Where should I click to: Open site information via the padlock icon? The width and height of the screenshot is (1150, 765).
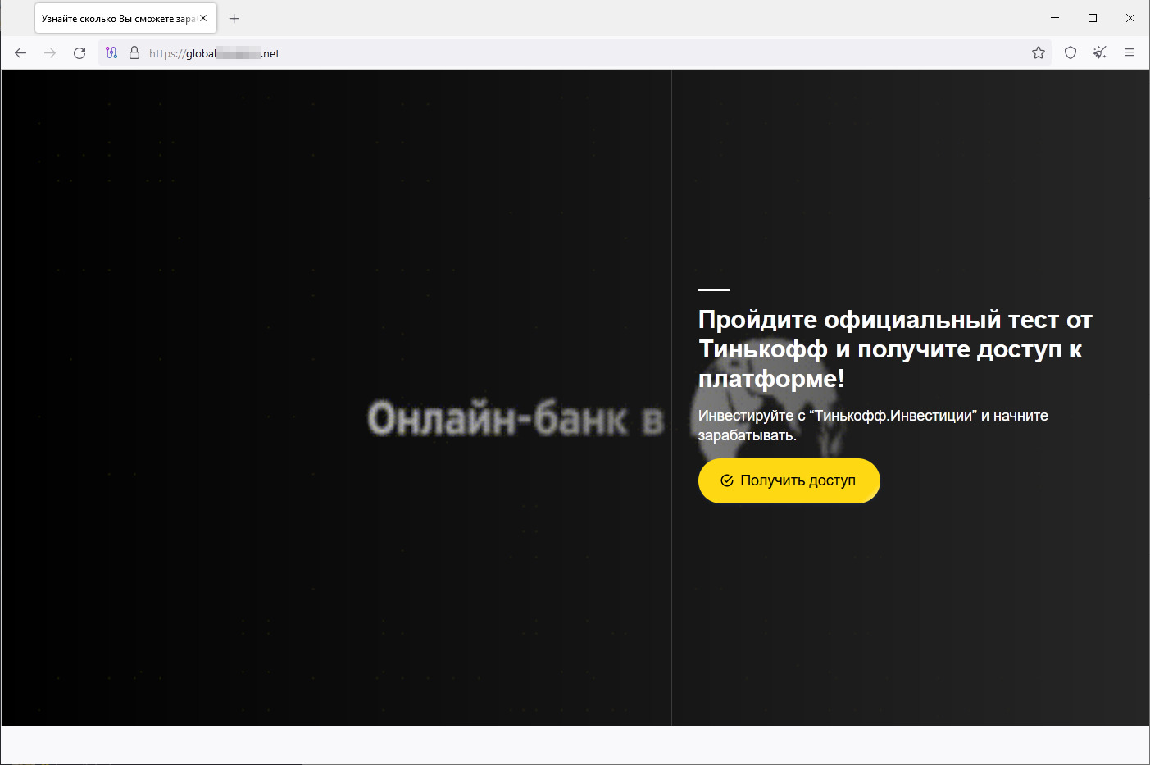[134, 52]
